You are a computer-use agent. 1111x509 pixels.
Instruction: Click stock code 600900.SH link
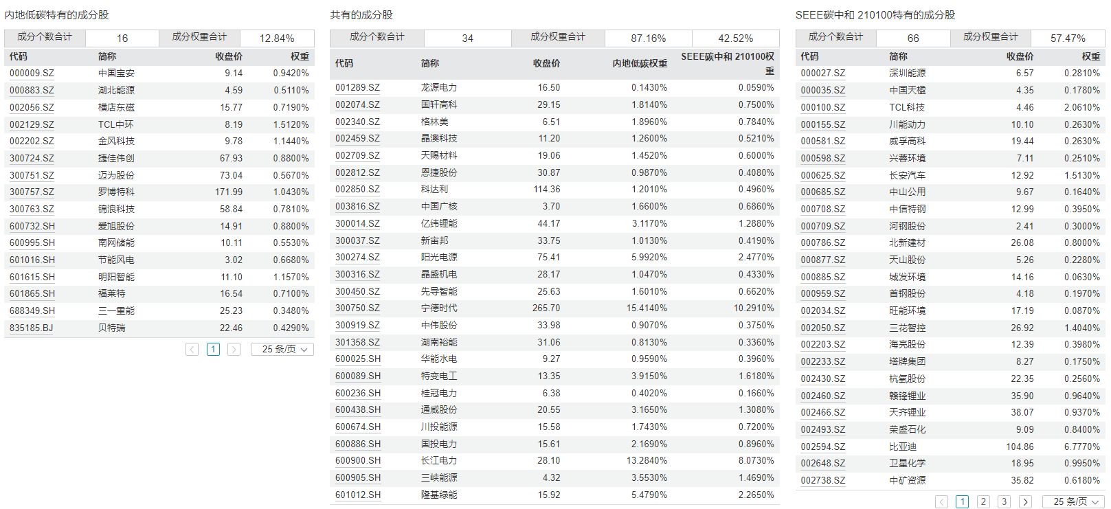coord(357,461)
